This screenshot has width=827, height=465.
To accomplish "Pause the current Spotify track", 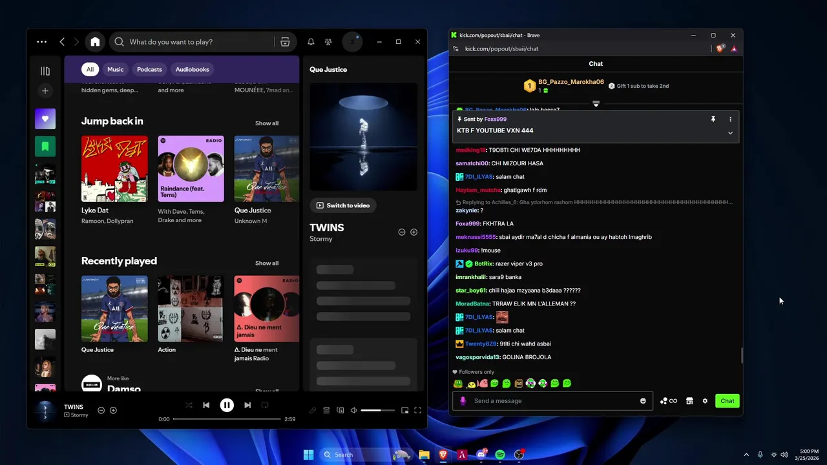I will [x=227, y=405].
